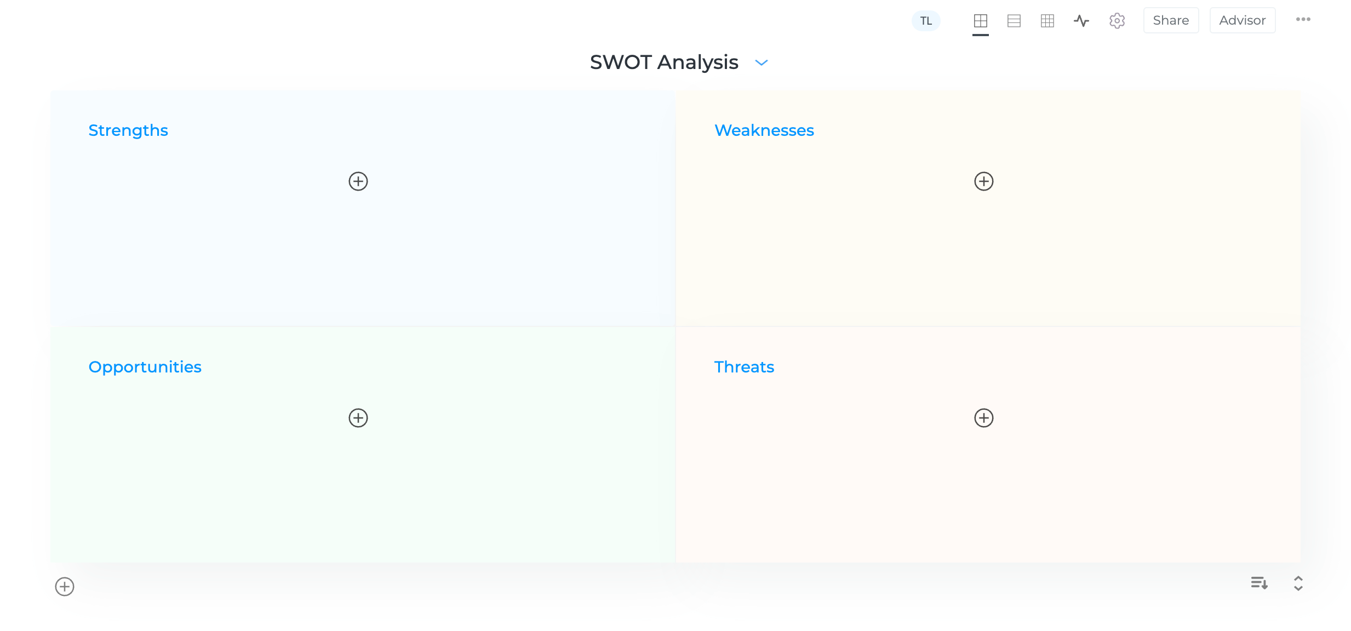The width and height of the screenshot is (1351, 631).
Task: Click the TL avatar badge
Action: (926, 20)
